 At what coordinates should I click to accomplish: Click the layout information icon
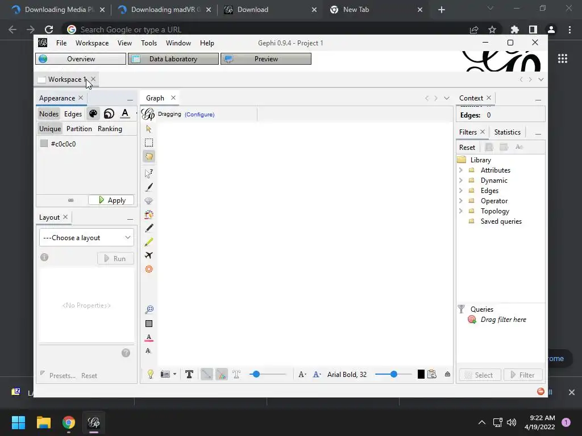(44, 257)
